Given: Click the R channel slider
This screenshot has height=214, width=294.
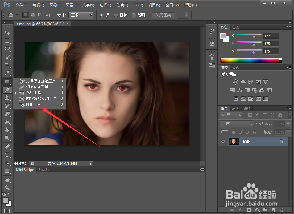Looking at the screenshot, I should click(249, 35).
